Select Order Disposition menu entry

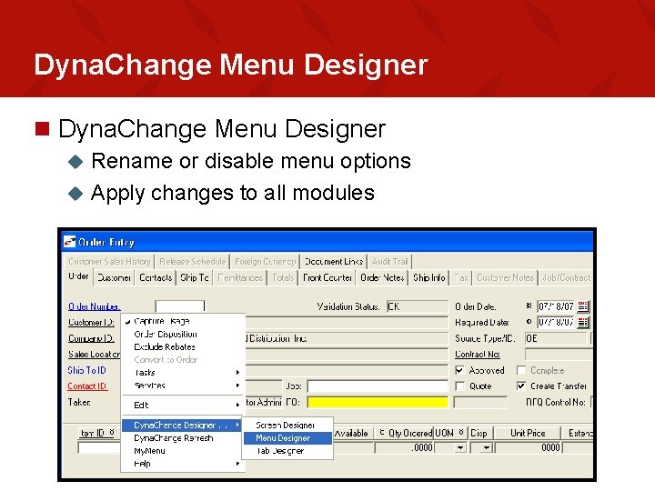184,334
